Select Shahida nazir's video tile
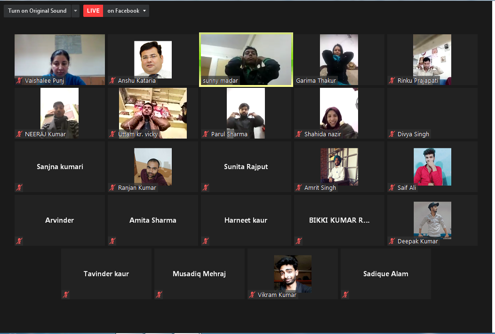 click(339, 113)
